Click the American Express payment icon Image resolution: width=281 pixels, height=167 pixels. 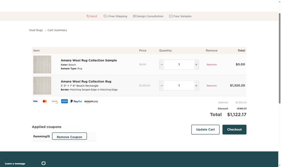coord(65,101)
